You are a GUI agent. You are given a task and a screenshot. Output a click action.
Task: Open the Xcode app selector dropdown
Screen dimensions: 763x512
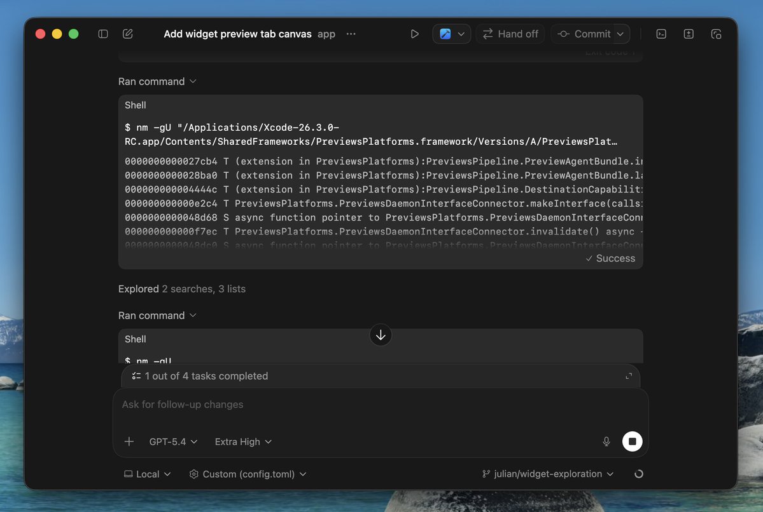point(452,34)
